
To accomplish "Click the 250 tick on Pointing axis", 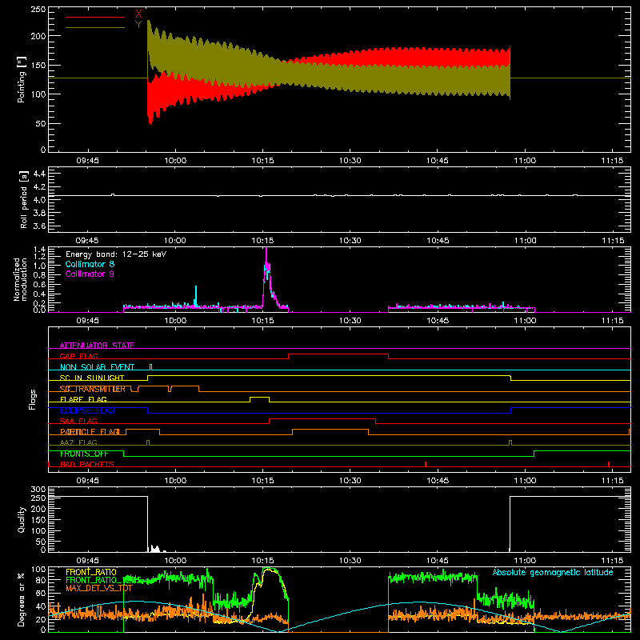I will 38,10.
